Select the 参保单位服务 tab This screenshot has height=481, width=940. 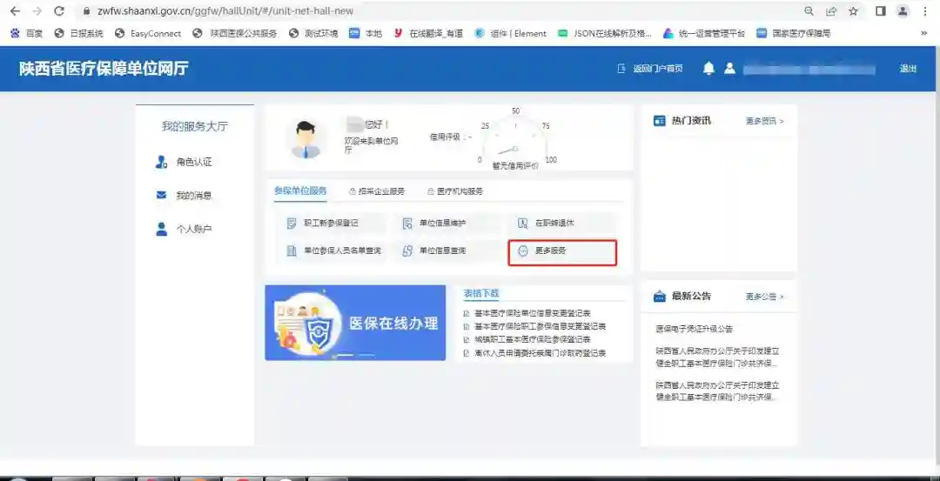[x=300, y=191]
